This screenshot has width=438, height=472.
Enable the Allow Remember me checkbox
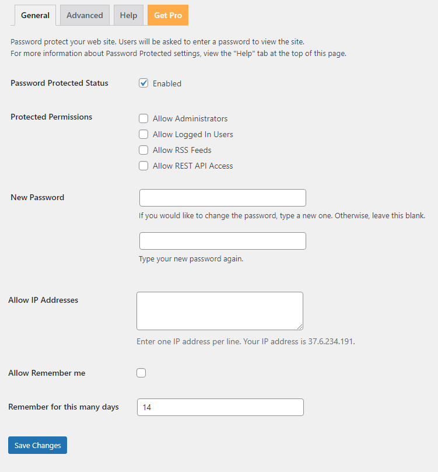(141, 373)
